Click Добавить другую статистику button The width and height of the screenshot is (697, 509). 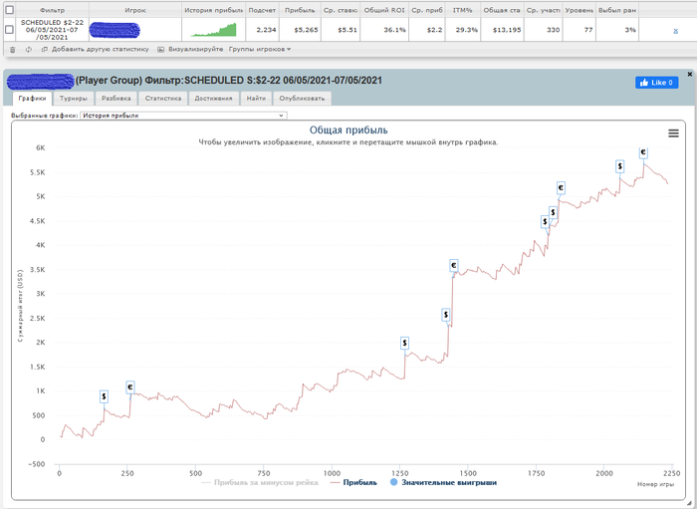[x=96, y=50]
